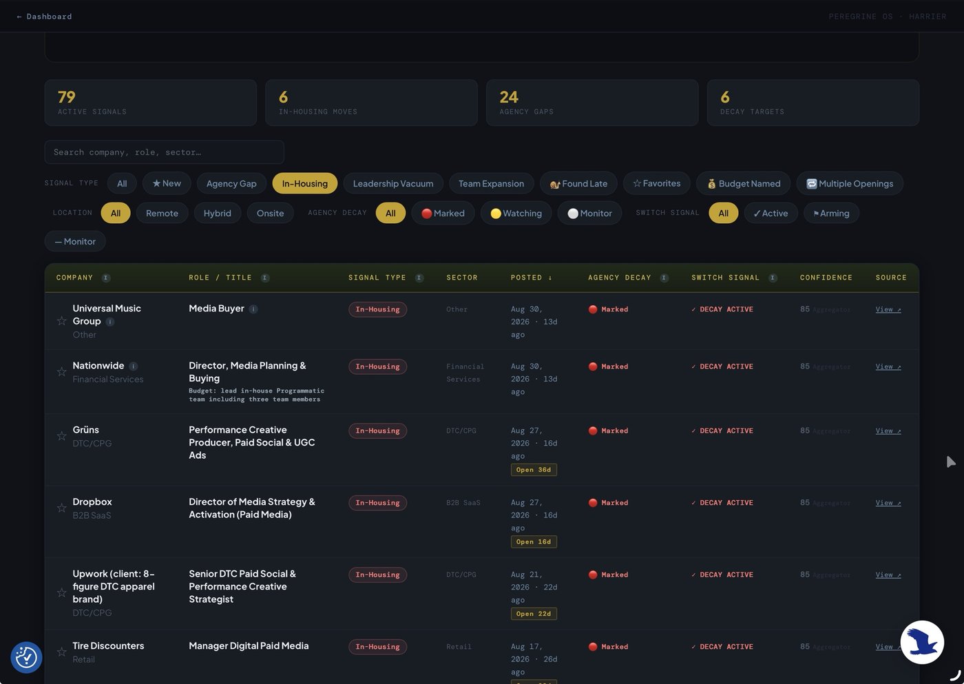This screenshot has width=964, height=684.
Task: Open the cookie preferences icon
Action: 26,657
